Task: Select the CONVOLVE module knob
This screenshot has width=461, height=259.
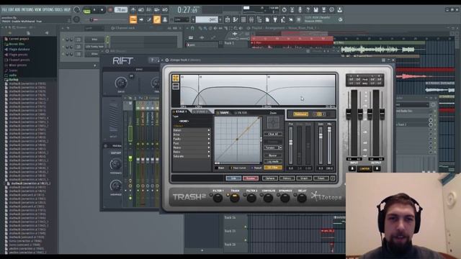Action: [x=268, y=199]
